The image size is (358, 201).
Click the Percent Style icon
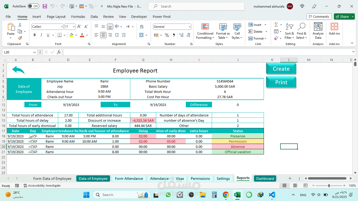coord(167,35)
